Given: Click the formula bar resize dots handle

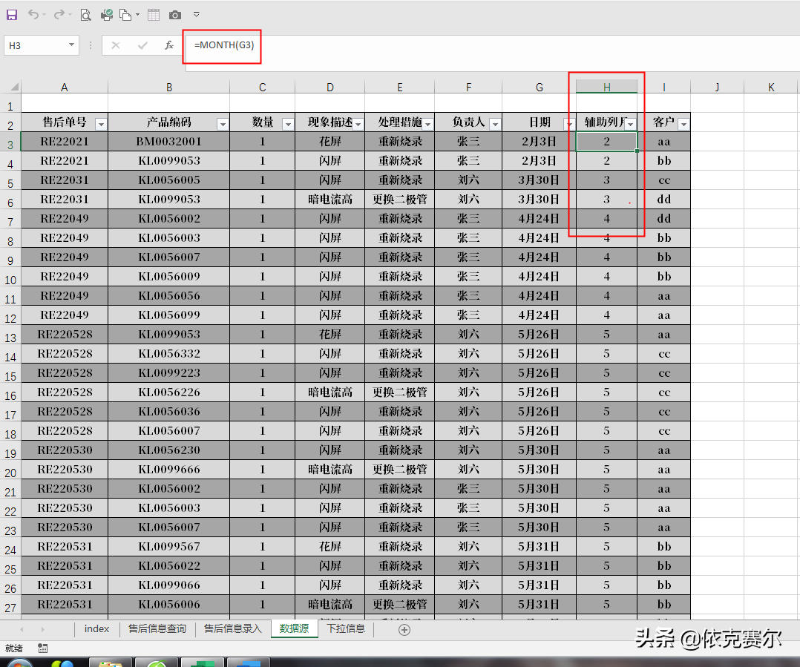Looking at the screenshot, I should 91,45.
